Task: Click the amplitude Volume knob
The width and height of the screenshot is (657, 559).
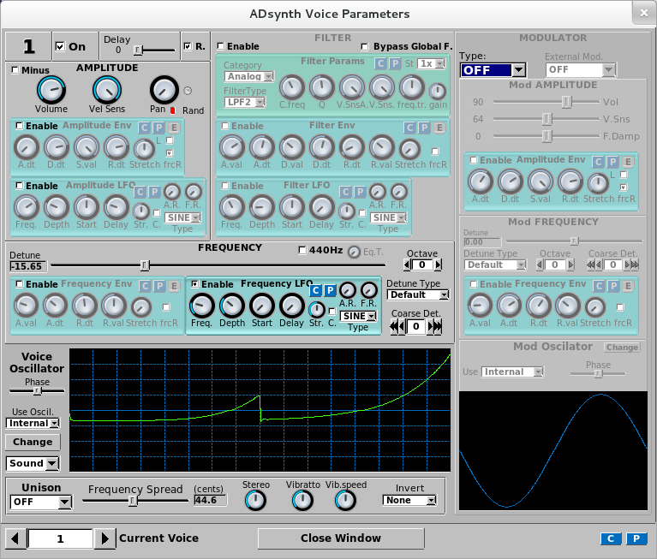Action: (51, 89)
